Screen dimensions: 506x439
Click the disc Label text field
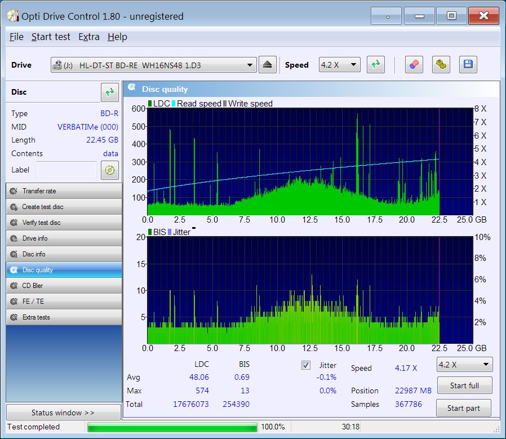point(66,170)
